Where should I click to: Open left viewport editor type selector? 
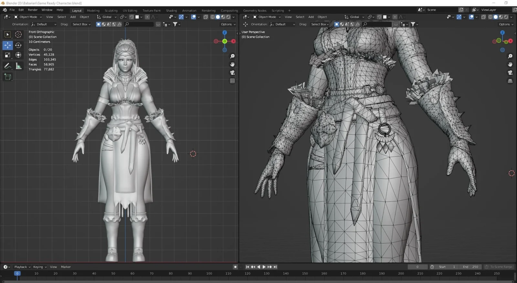click(x=7, y=17)
